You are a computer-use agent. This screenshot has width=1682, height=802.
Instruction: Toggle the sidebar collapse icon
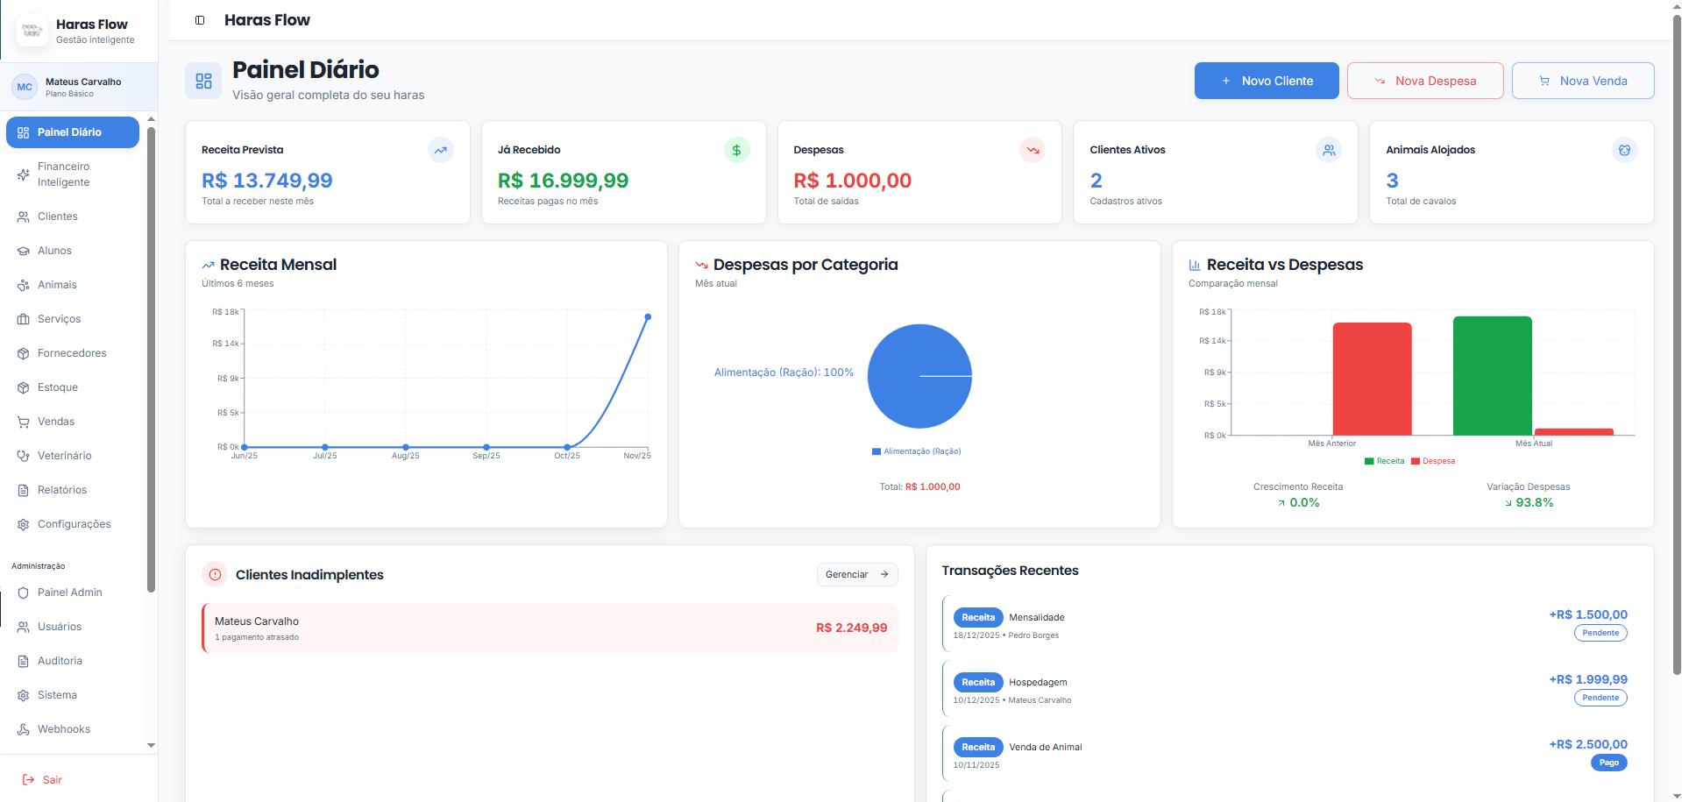tap(200, 20)
